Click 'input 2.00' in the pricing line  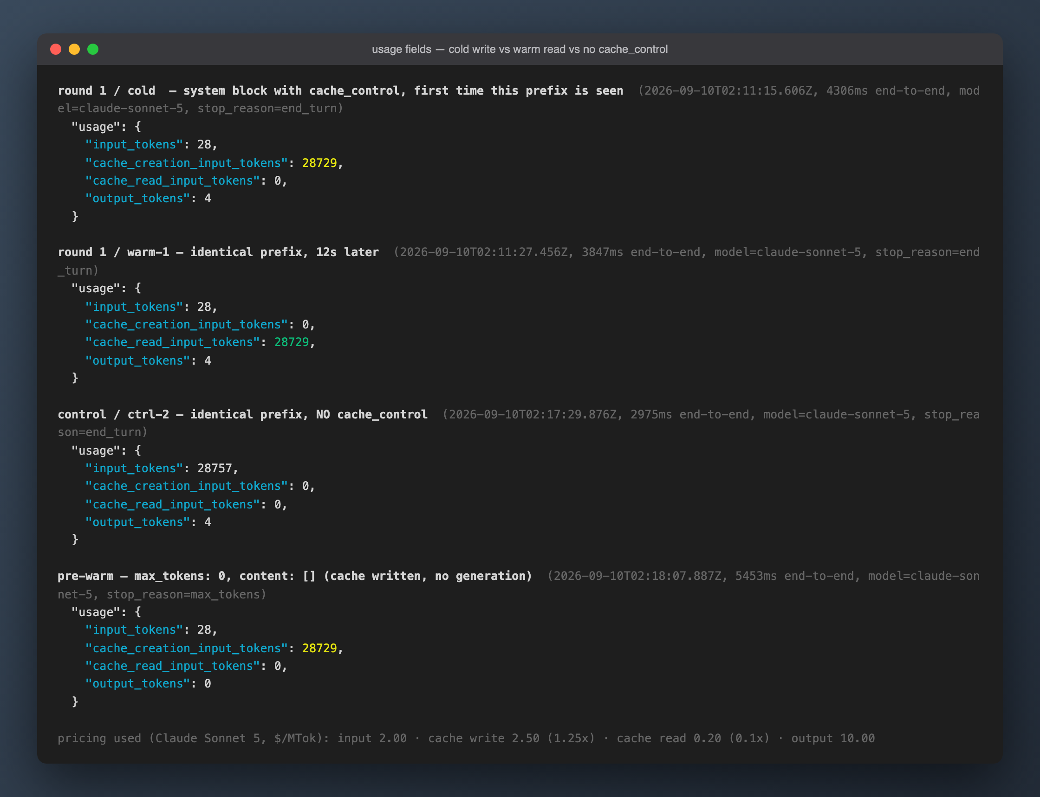(372, 738)
